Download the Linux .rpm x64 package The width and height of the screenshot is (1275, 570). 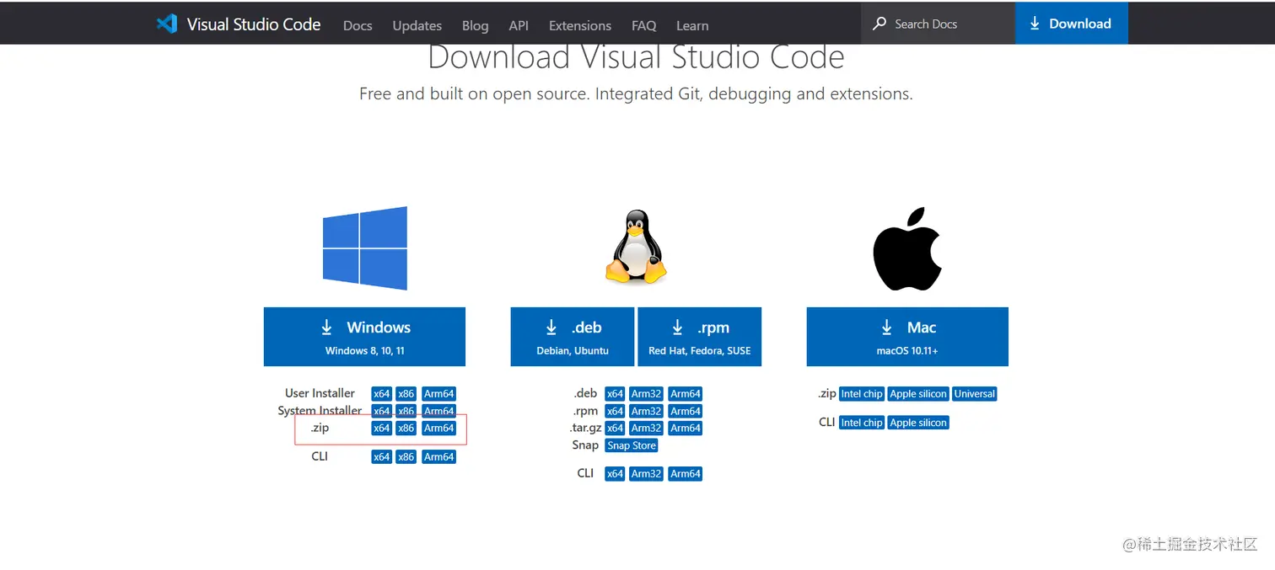(615, 411)
